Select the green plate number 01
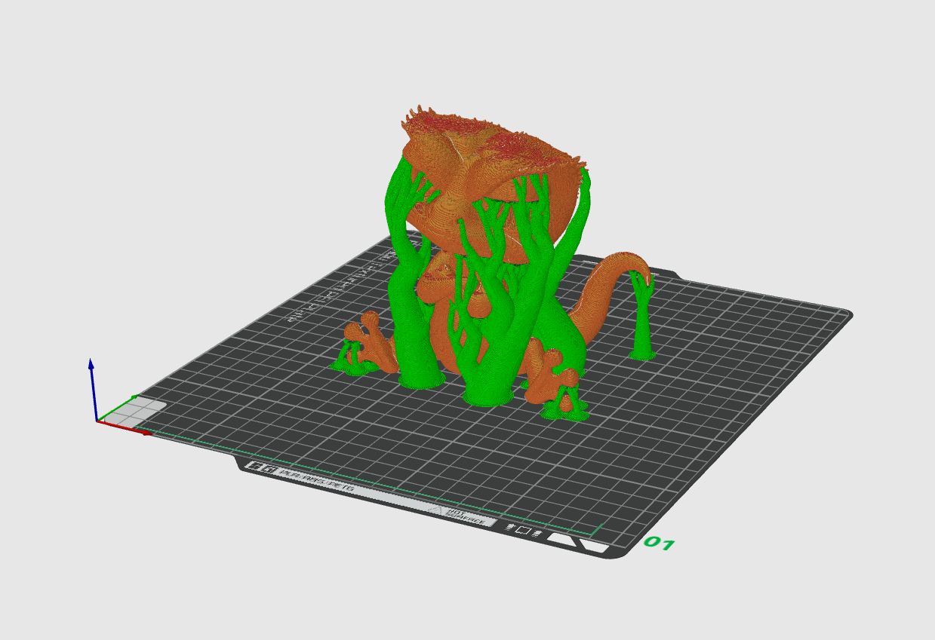This screenshot has width=935, height=640. click(658, 543)
